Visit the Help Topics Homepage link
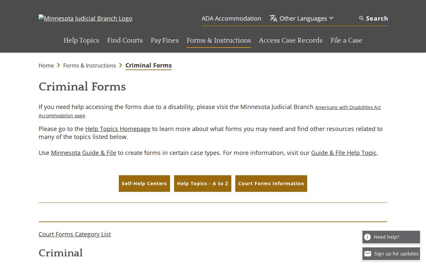426x266 pixels. coord(118,129)
